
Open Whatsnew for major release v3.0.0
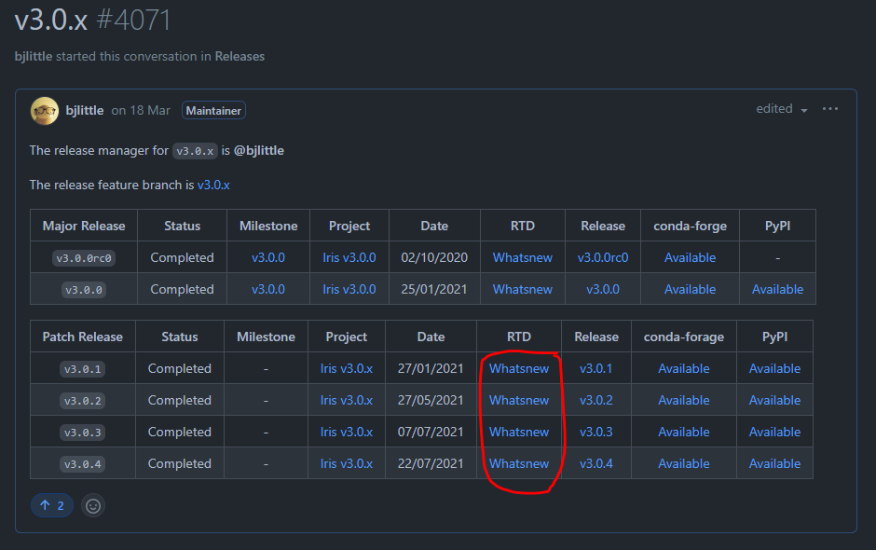[x=523, y=290]
